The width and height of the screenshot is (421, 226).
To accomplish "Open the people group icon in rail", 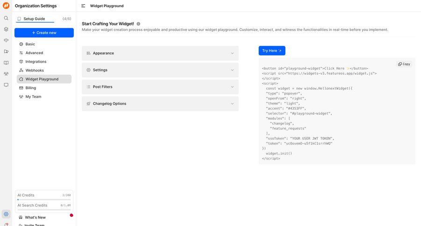I will click(6, 74).
